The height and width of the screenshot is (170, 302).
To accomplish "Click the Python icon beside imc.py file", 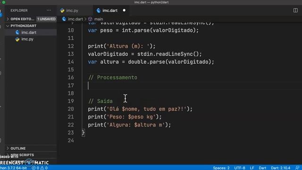I will coord(17,39).
